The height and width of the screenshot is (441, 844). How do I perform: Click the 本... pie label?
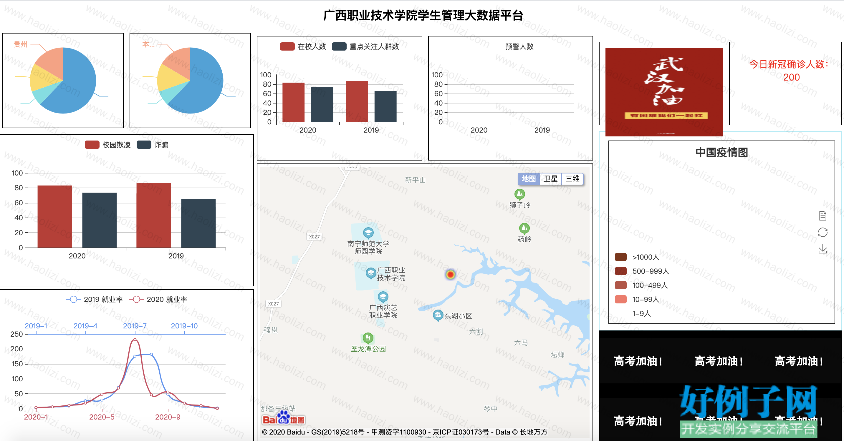point(148,44)
